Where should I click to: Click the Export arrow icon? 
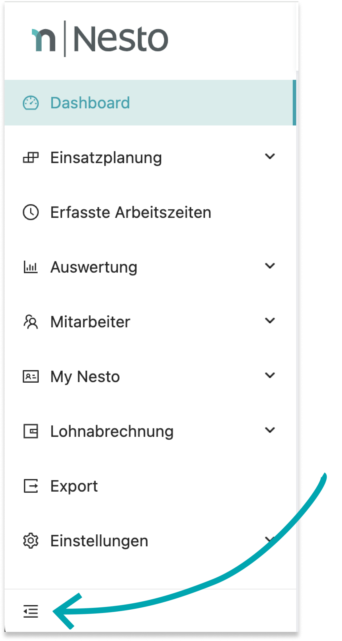(30, 486)
